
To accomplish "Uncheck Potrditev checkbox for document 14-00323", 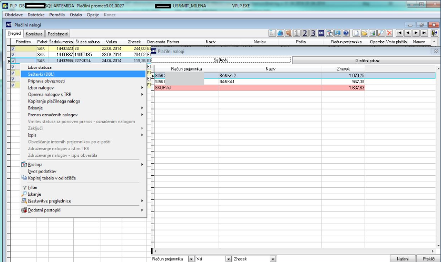I will click(13, 48).
